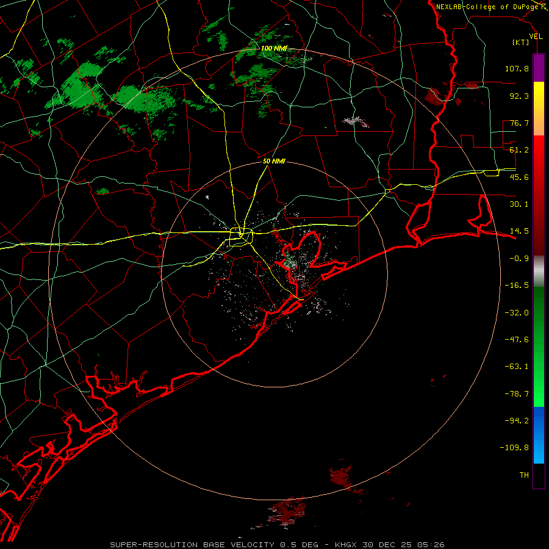Image resolution: width=549 pixels, height=549 pixels.
Task: Click the gray near-zero segment of color bar
Action: (539, 271)
